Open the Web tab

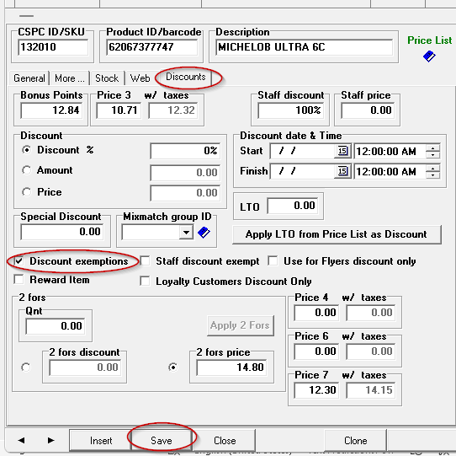[x=140, y=78]
